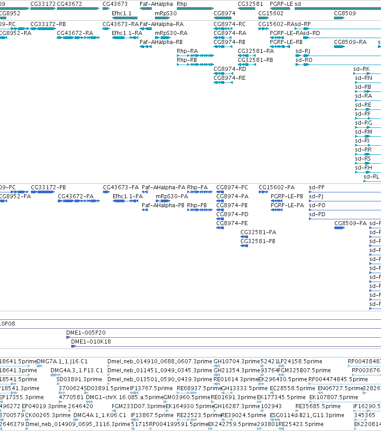
Task: Click the Paf-AHalpha-RA transcript label
Action: (162, 24)
